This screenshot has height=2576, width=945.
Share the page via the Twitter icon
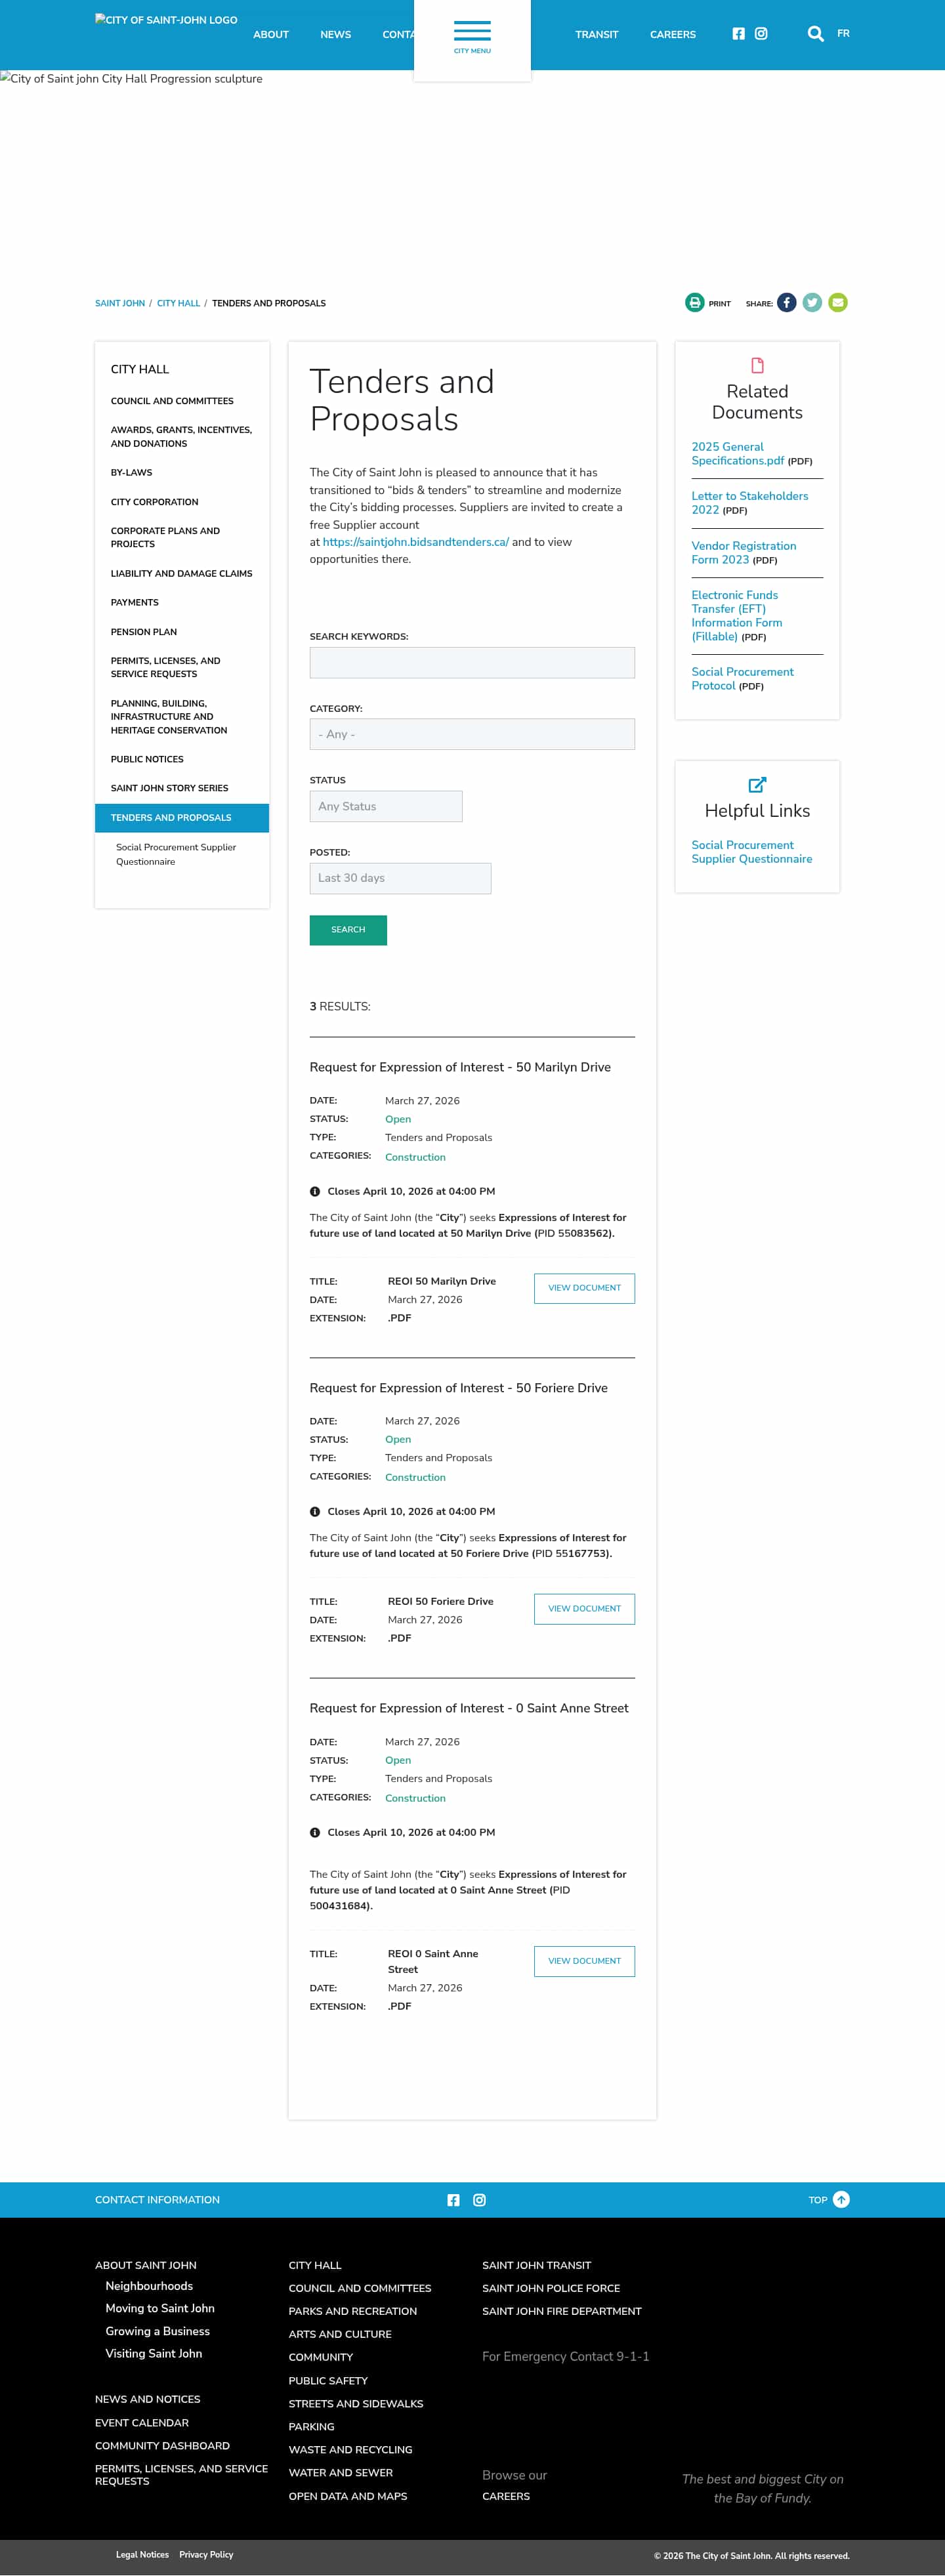pos(812,302)
